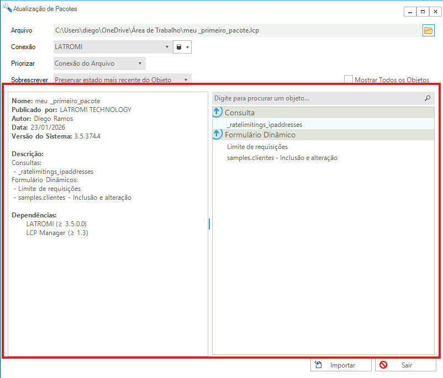
Task: Click the database connection icon
Action: pyautogui.click(x=178, y=47)
